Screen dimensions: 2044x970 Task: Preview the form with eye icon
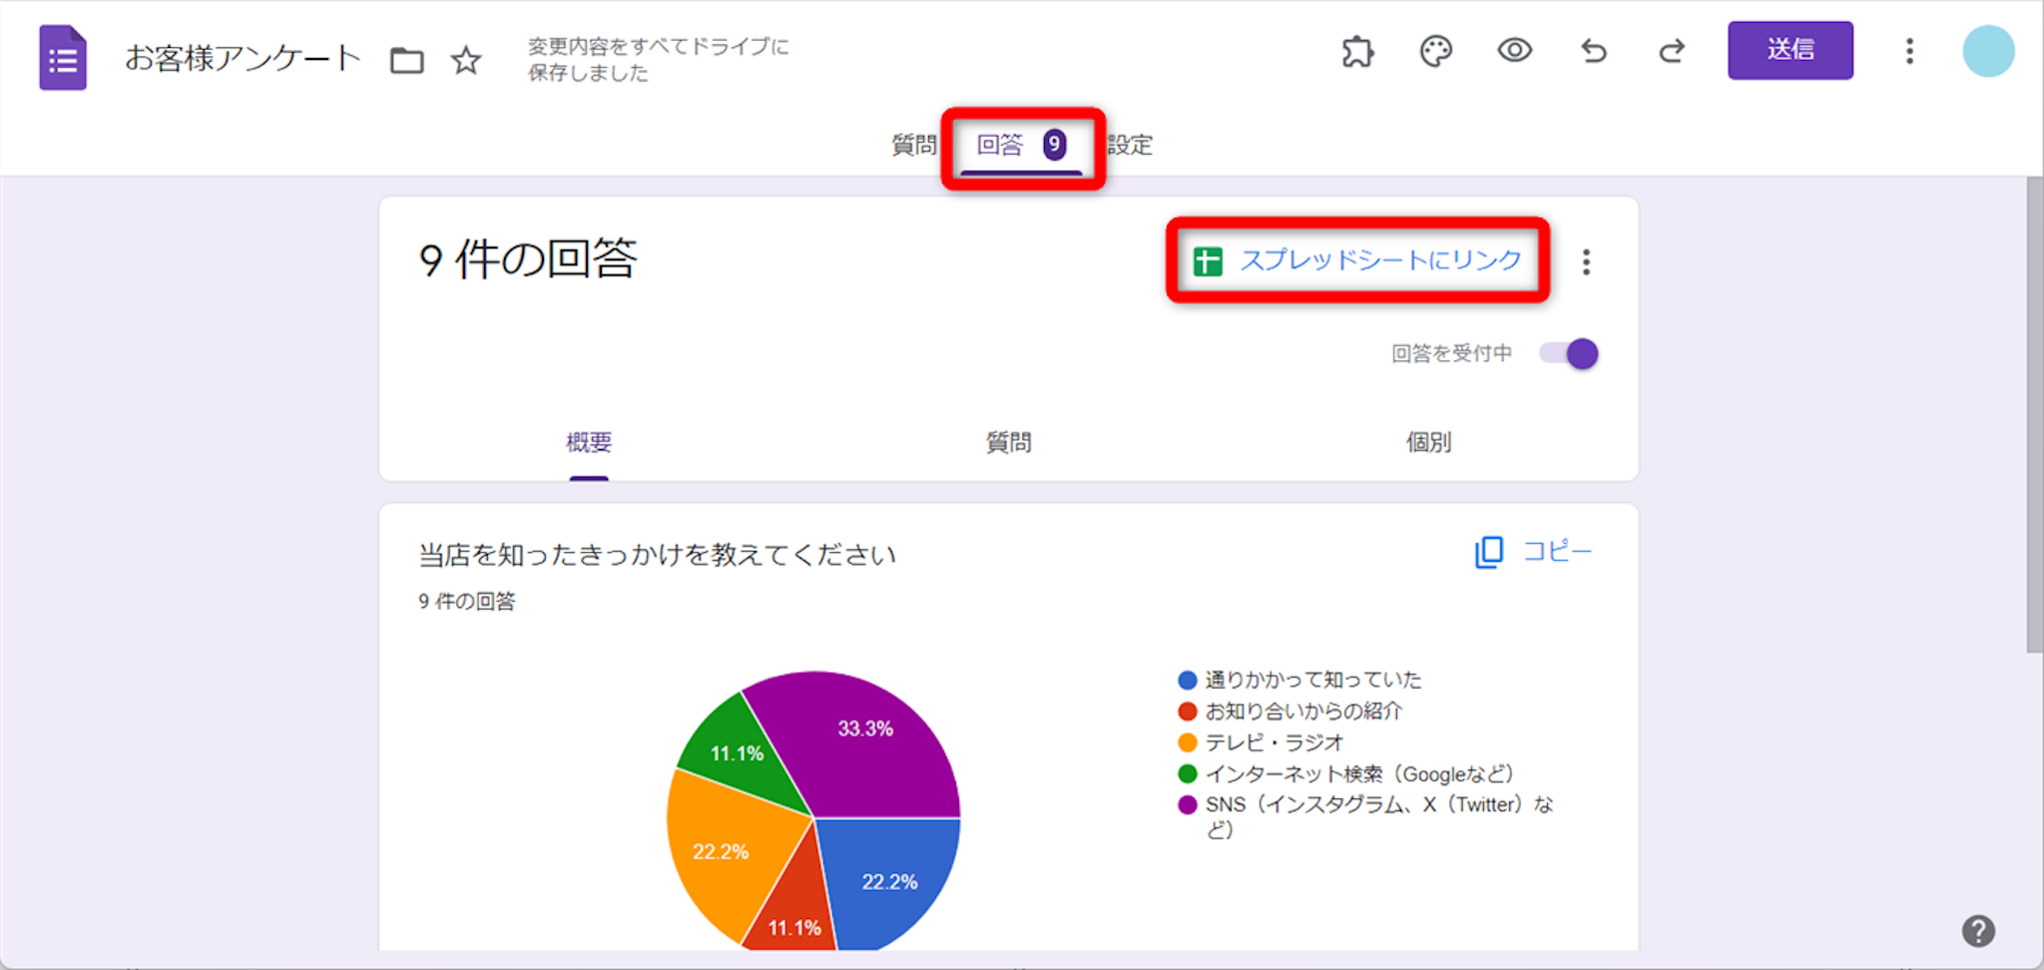coord(1514,51)
